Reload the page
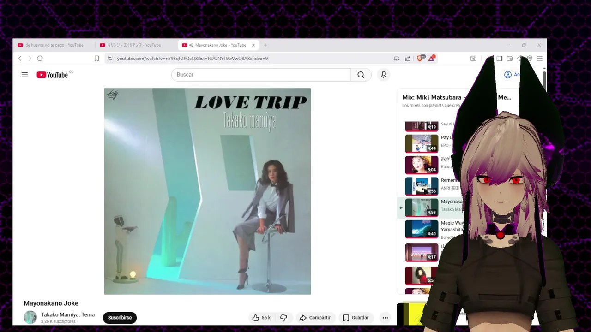 coord(40,59)
